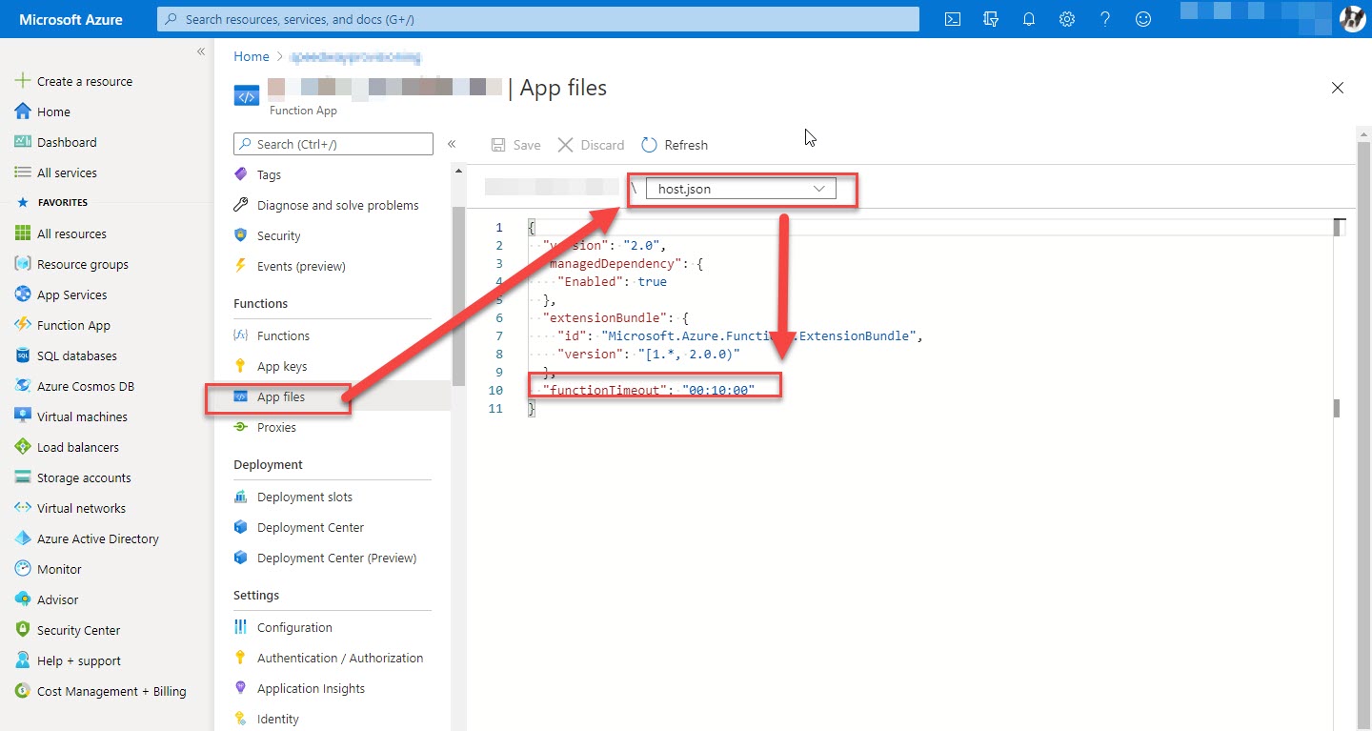Open portal Settings gear
Screen dimensions: 1372x731
pos(1066,18)
